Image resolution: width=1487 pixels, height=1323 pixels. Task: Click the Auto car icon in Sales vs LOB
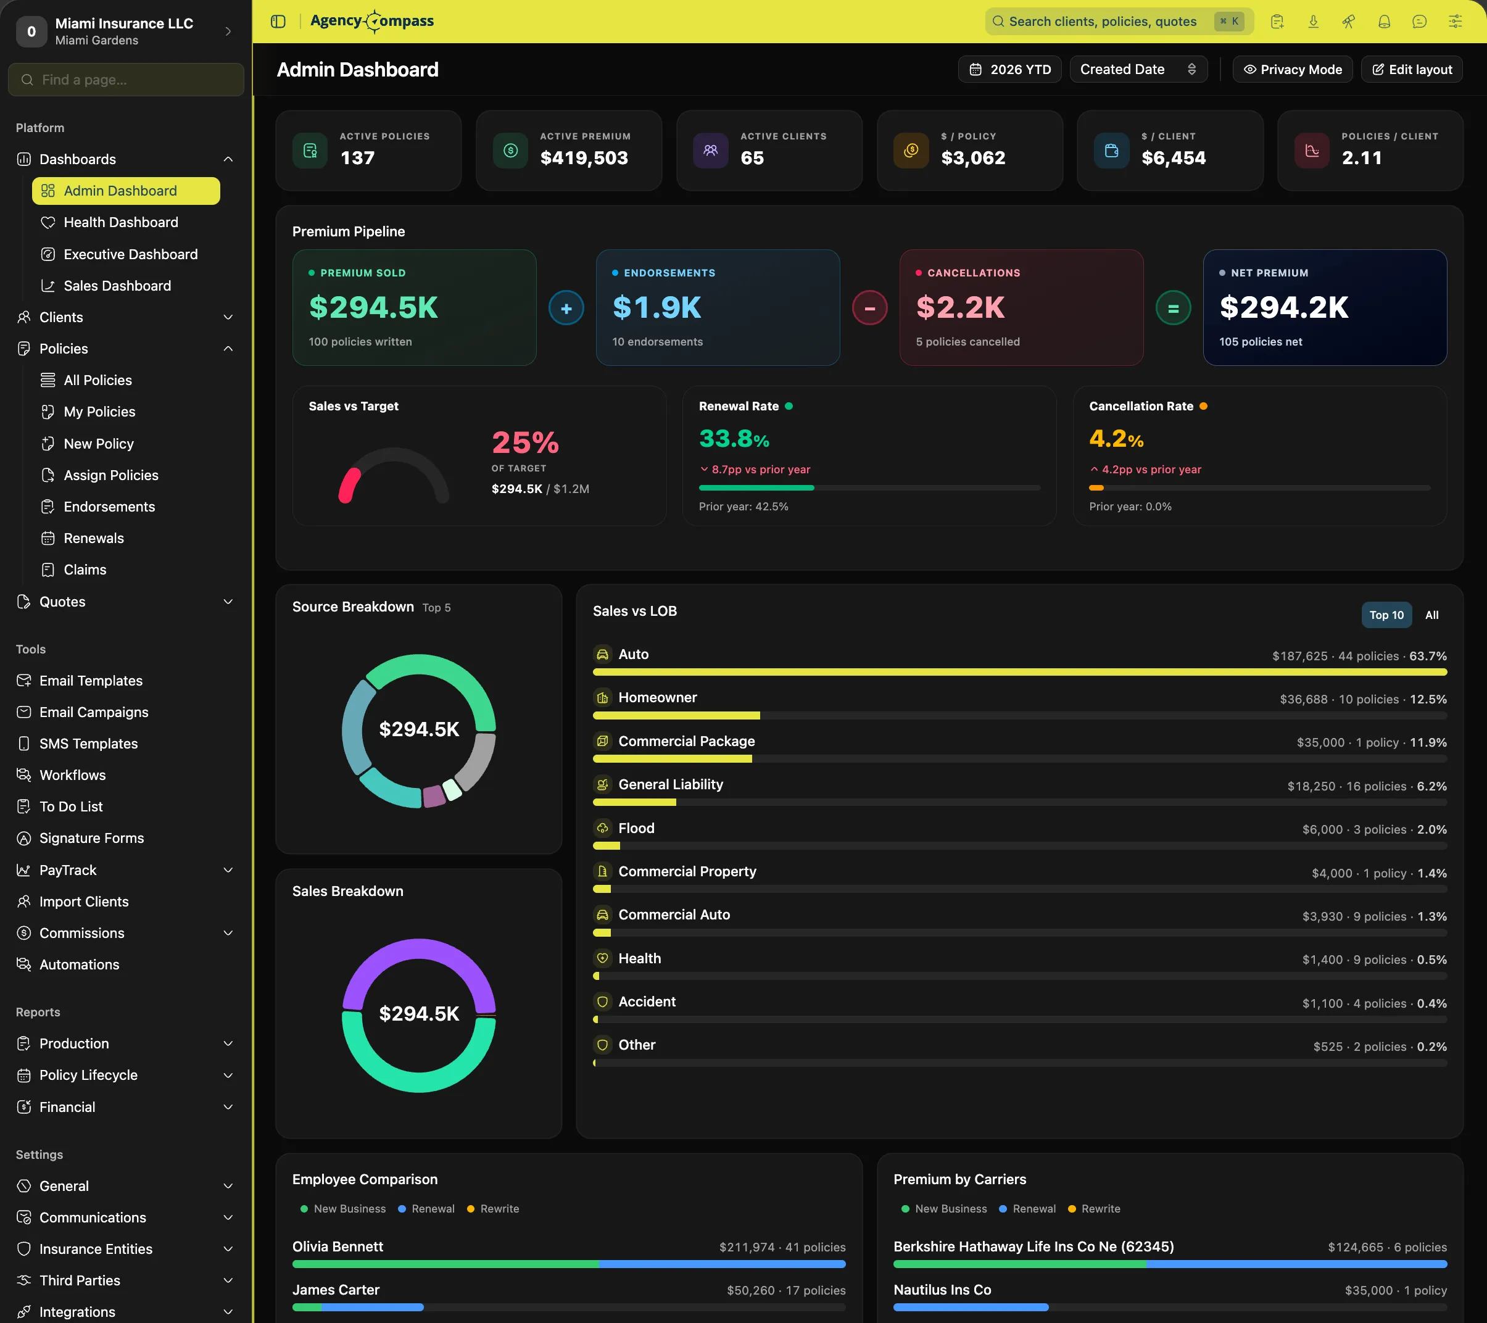click(x=602, y=654)
